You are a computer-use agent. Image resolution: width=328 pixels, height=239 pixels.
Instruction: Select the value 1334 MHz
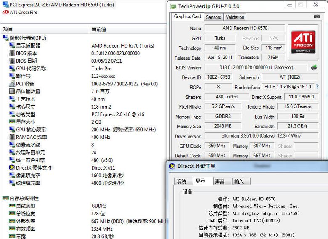(102, 229)
